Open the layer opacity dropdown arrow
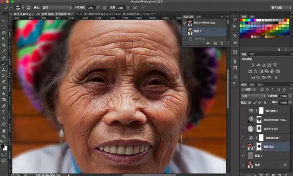The height and width of the screenshot is (176, 293). 290,96
